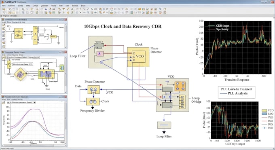275x150 pixels.
Task: Select the blue letter A text tool
Action: [46, 9]
